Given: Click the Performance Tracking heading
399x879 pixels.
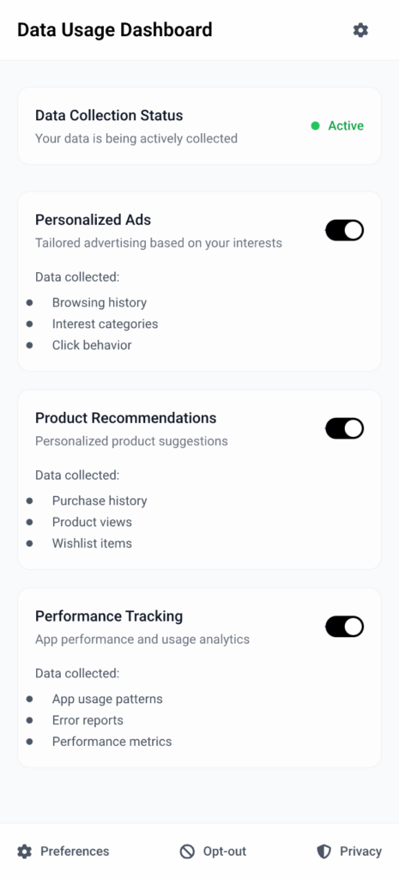Looking at the screenshot, I should (109, 615).
